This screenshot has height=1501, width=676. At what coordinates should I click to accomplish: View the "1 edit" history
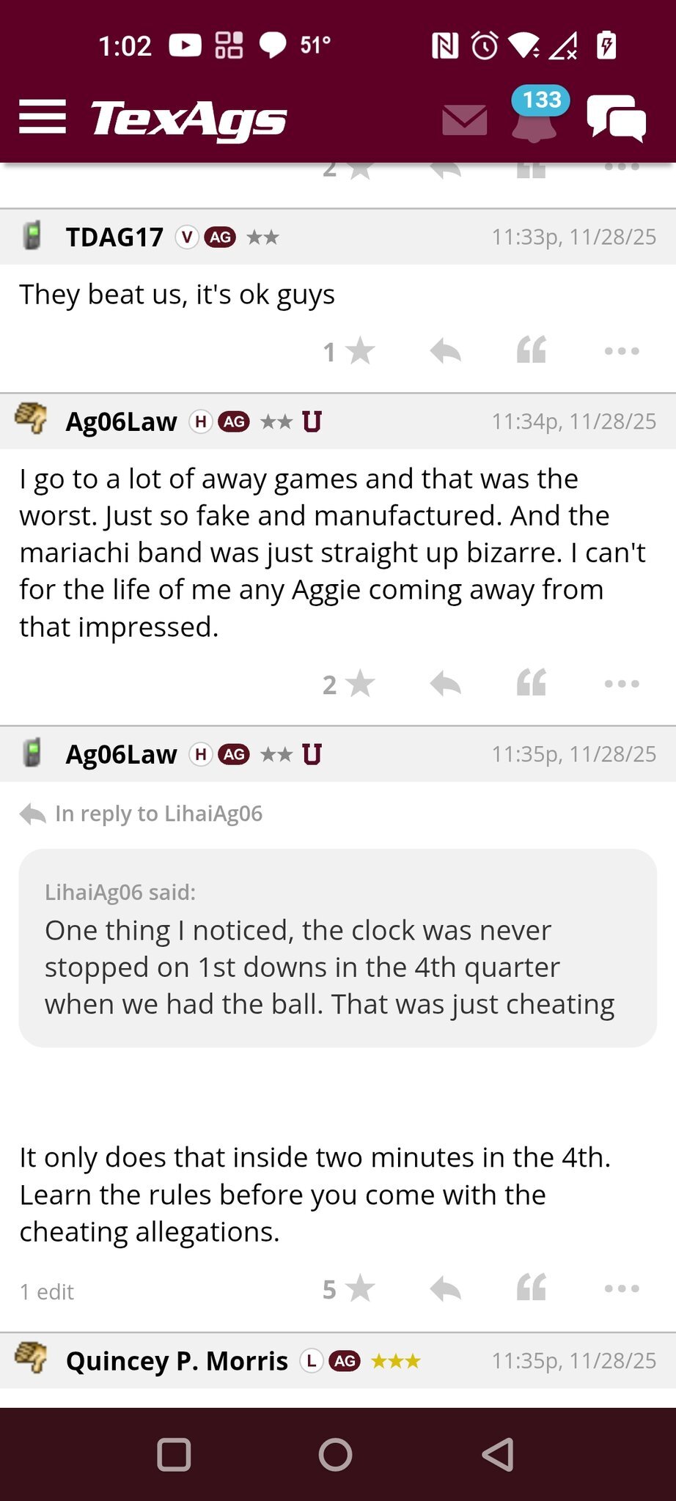47,1292
